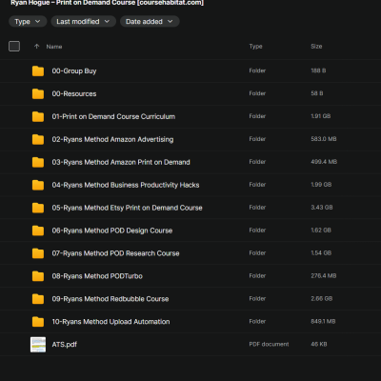Click the 58 B size value
Viewport: 381px width, 381px height.
[317, 93]
